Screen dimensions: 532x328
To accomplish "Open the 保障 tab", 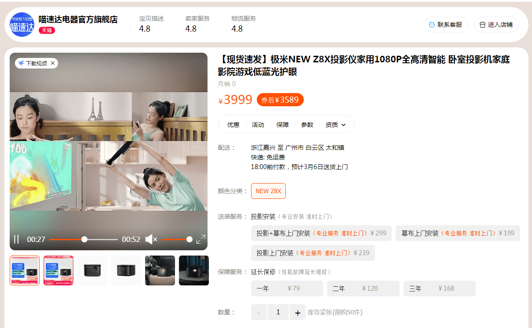I will [x=282, y=125].
